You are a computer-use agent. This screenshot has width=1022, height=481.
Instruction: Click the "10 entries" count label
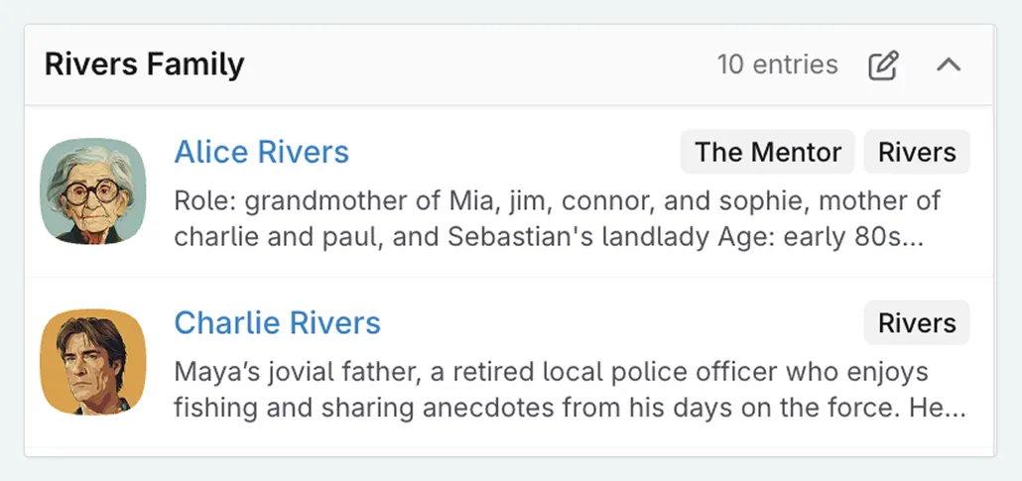777,65
